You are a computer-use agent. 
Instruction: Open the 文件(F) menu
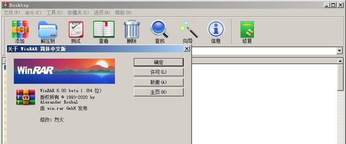[x=12, y=13]
